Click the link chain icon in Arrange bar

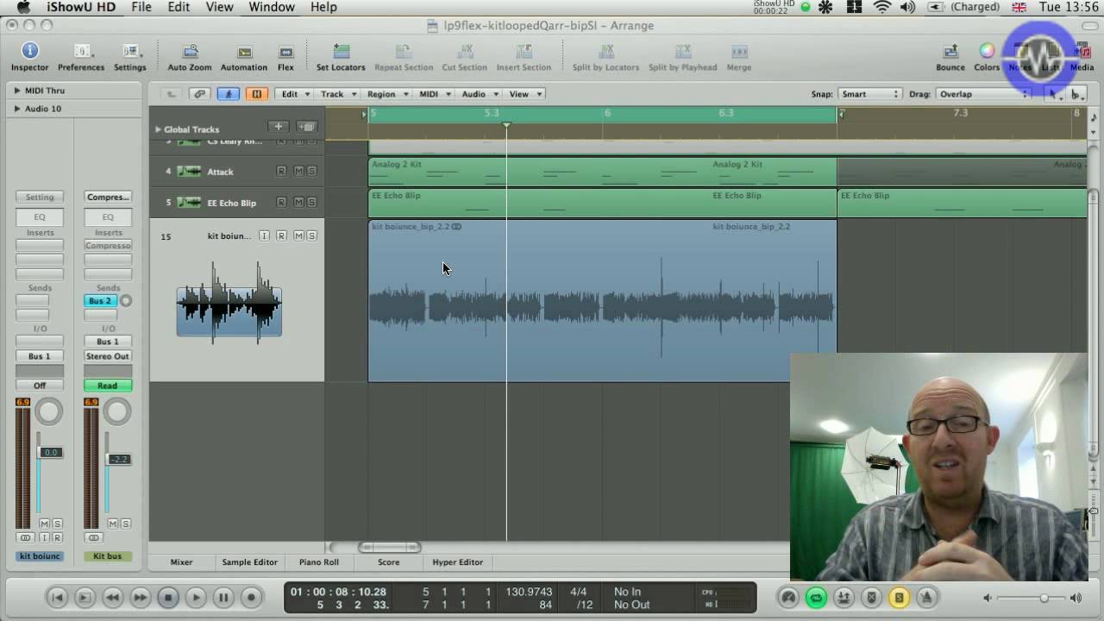[x=200, y=94]
